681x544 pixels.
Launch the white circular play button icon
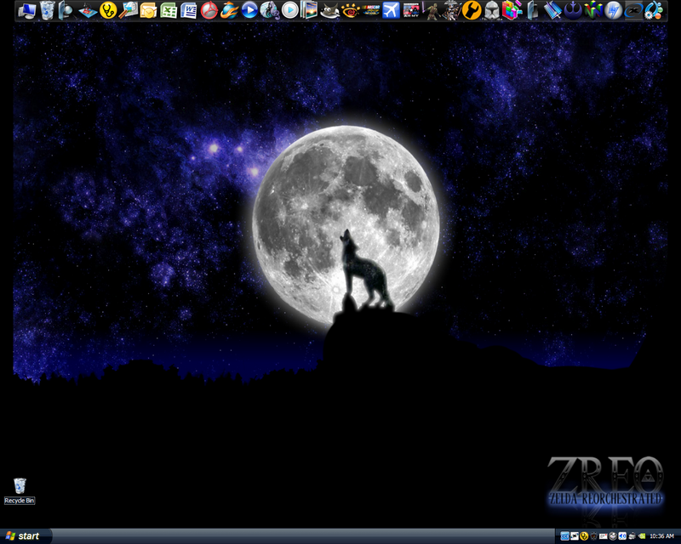point(289,10)
